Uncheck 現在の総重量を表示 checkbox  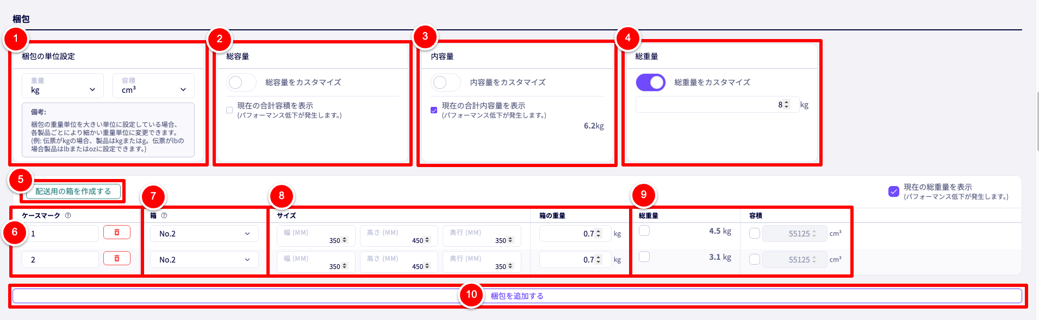tap(893, 191)
